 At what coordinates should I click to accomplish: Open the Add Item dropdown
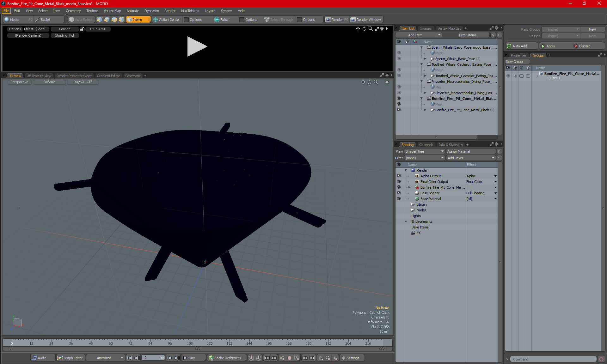419,35
